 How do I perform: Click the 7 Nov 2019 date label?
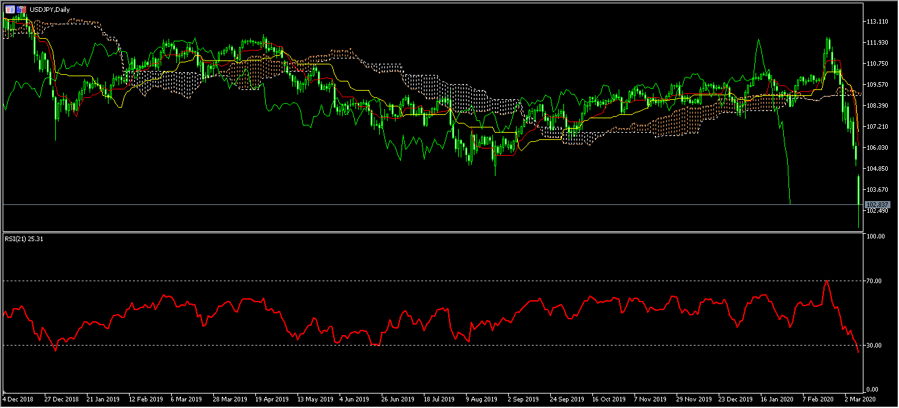coord(650,399)
